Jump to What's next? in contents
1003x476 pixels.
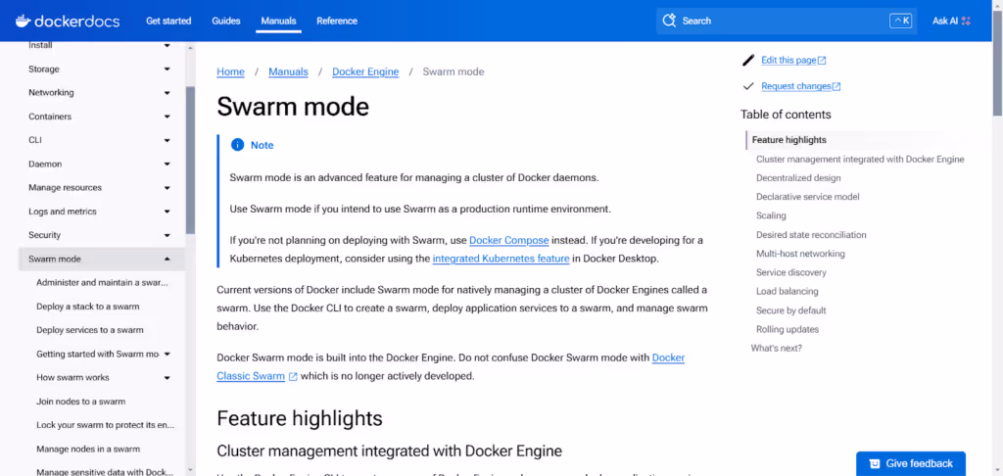pos(776,348)
